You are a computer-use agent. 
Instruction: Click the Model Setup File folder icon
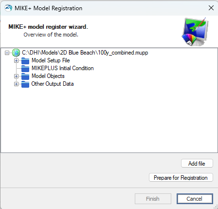(25, 60)
